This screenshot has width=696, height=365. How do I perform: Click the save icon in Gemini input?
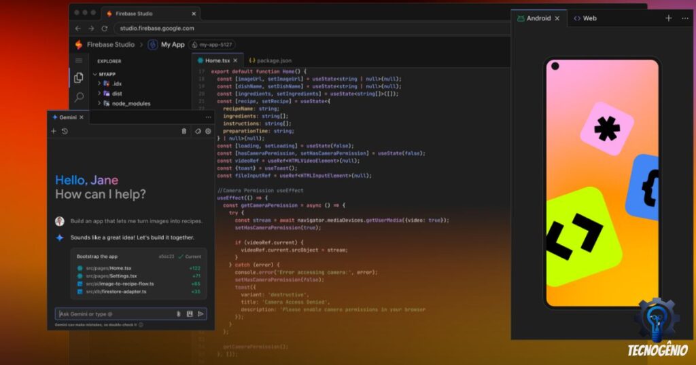click(x=190, y=313)
